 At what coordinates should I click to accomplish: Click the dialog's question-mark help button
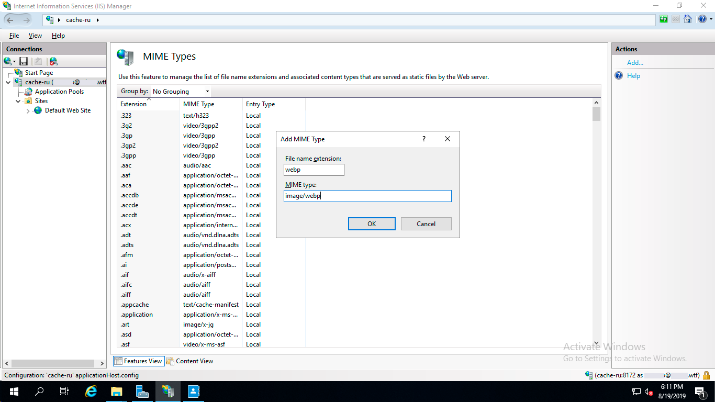click(424, 139)
